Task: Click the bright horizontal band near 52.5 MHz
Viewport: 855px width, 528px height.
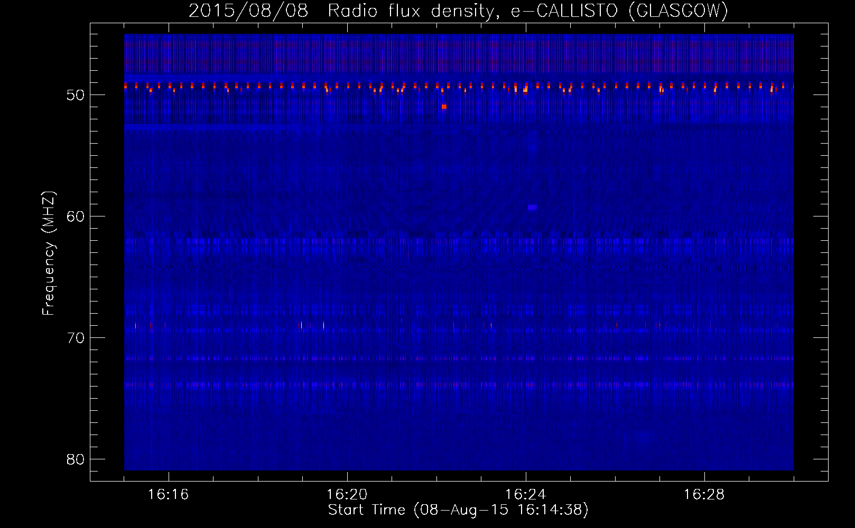Action: [x=212, y=127]
